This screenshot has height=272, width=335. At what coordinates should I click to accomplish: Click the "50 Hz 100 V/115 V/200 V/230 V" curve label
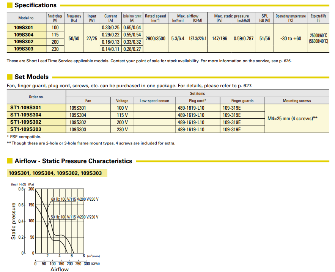tap(75, 217)
